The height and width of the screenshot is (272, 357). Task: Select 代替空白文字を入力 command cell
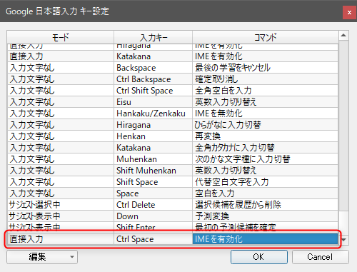pyautogui.click(x=265, y=182)
